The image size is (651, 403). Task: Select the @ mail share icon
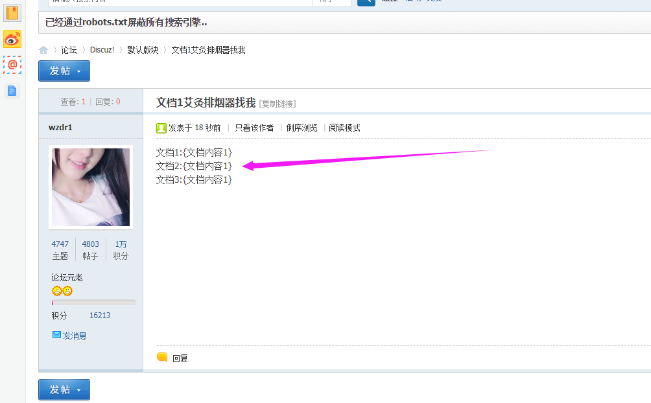12,65
